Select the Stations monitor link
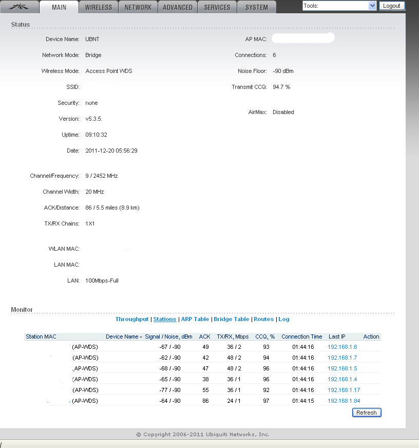Screen dimensions: 419x448 [x=165, y=319]
